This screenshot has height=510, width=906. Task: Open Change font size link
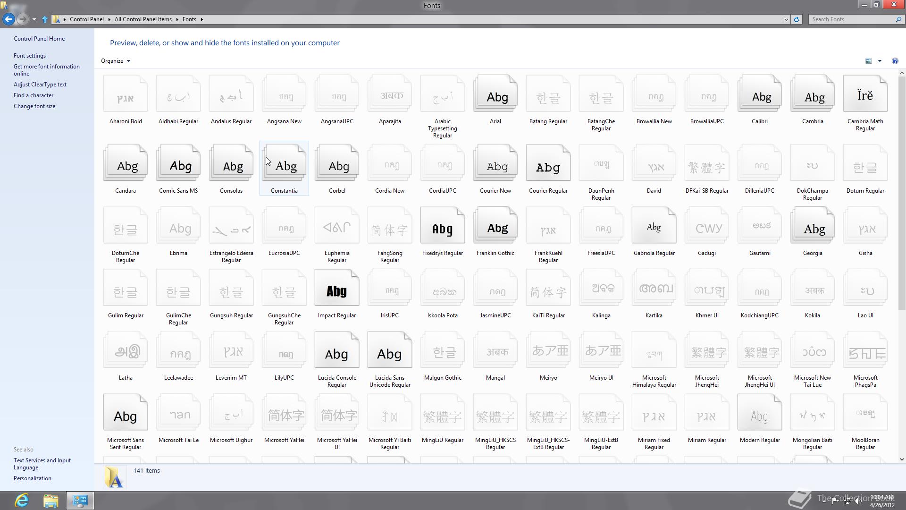(34, 106)
